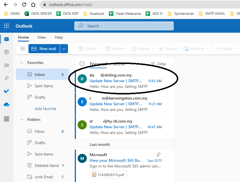Image resolution: width=240 pixels, height=182 pixels.
Task: Toggle the select all messages circle
Action: [82, 64]
